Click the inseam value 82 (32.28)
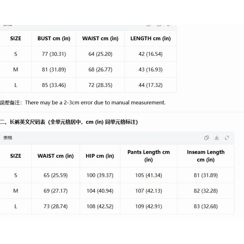This screenshot has height=244, width=244. click(x=206, y=191)
